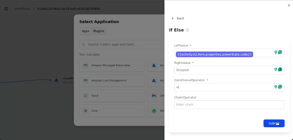Focus the ChainOperator input field
Image resolution: width=293 pixels, height=140 pixels.
[229, 105]
